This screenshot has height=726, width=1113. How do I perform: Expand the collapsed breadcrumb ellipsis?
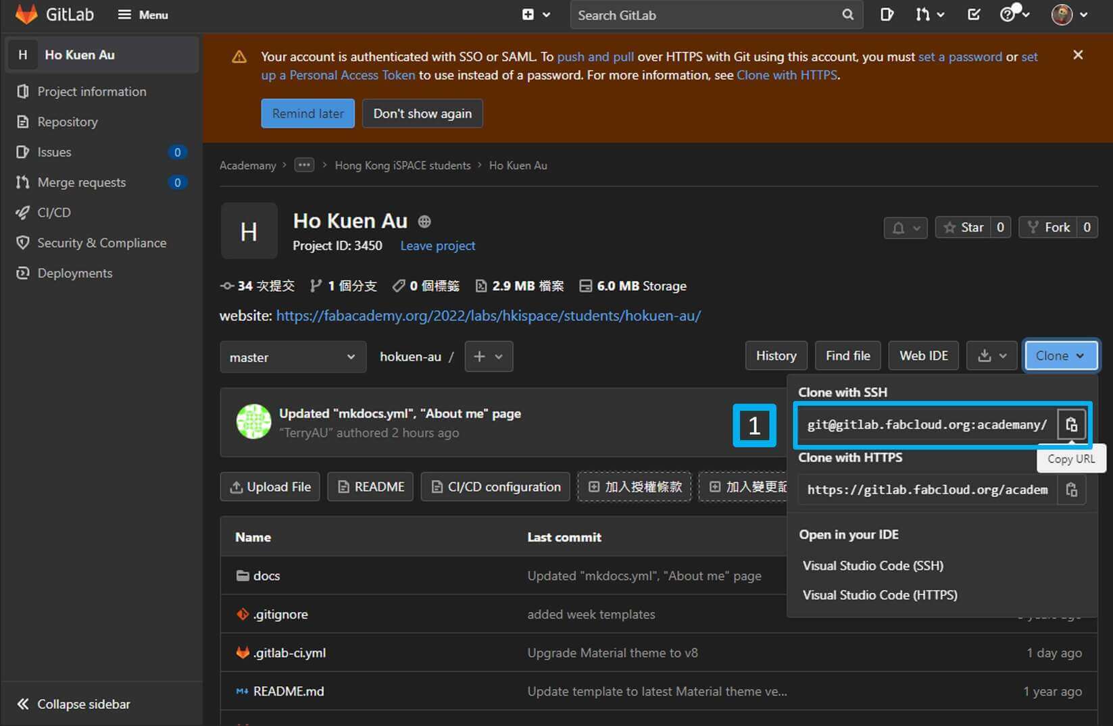[x=304, y=165]
